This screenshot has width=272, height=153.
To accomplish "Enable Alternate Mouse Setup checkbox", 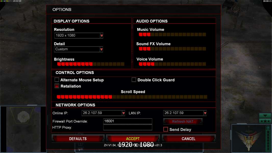I will tap(57, 80).
